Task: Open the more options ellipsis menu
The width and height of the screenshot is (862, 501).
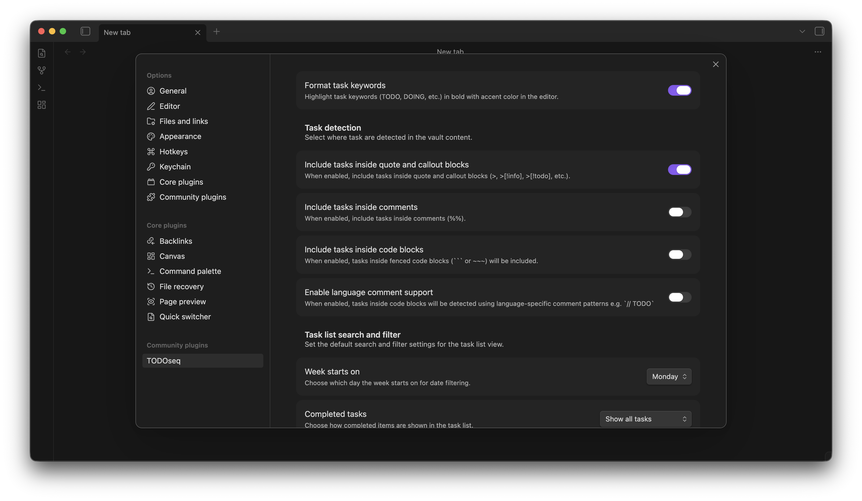Action: pyautogui.click(x=818, y=52)
